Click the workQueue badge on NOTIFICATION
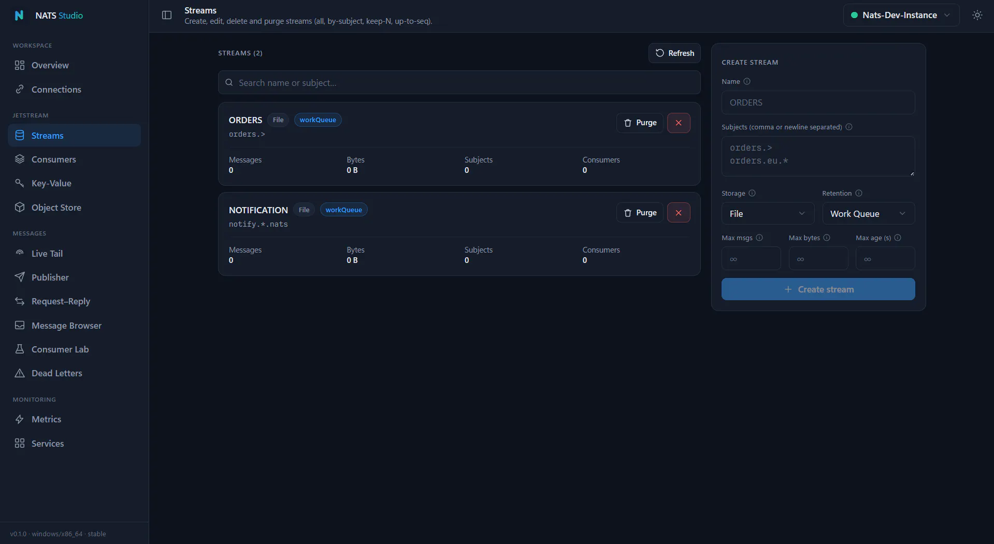 coord(344,210)
